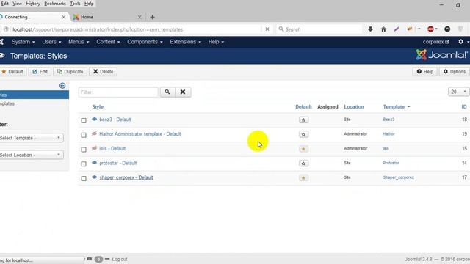Go to Firefox home page icon

383,29
